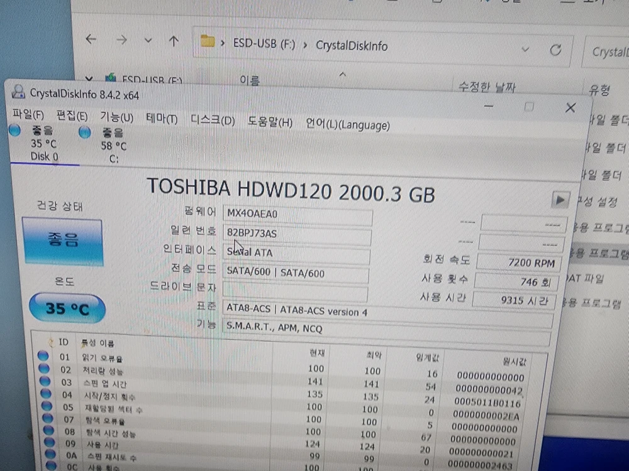Click the transfer mode field SATA/600
Viewport: 629px width, 471px height.
[295, 273]
